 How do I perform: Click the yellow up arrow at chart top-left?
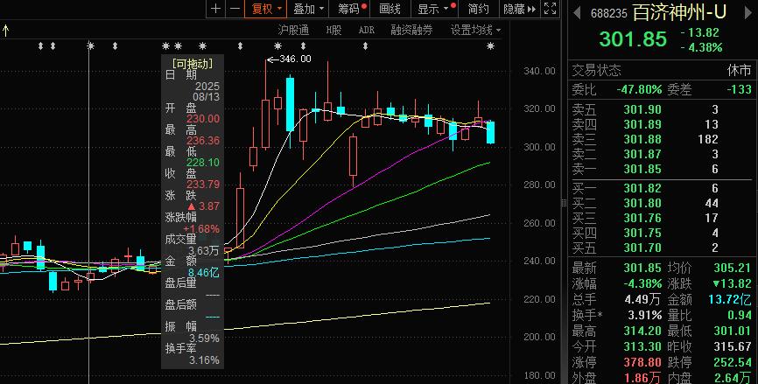click(6, 30)
